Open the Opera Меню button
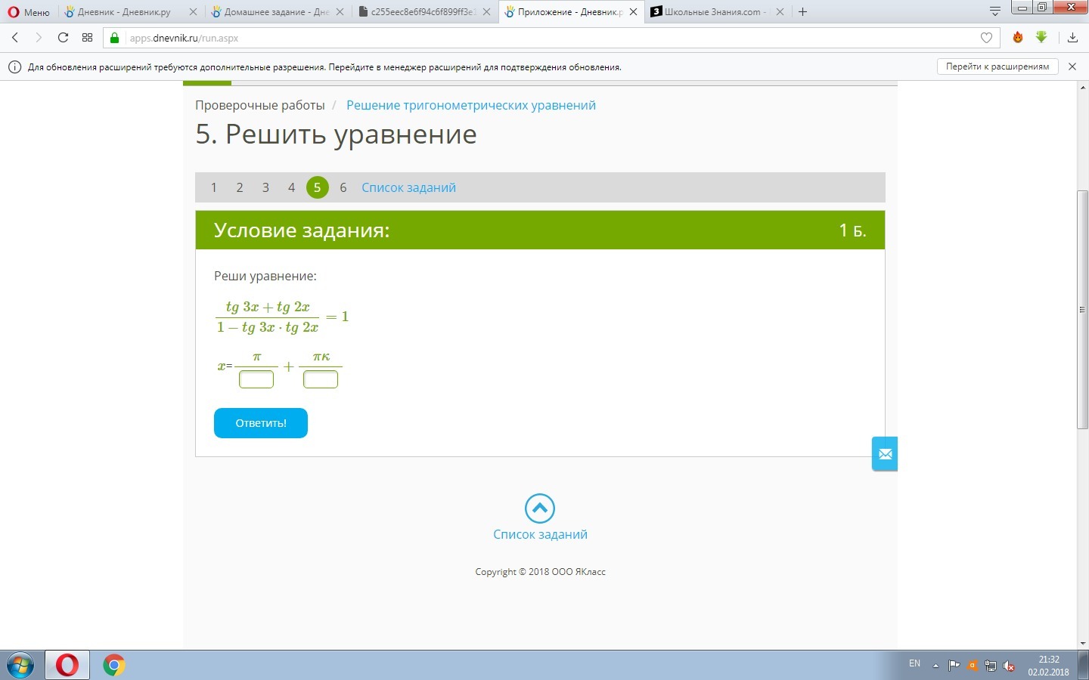The height and width of the screenshot is (680, 1089). pos(29,12)
